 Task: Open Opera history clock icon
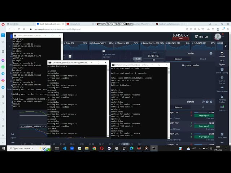[3, 119]
